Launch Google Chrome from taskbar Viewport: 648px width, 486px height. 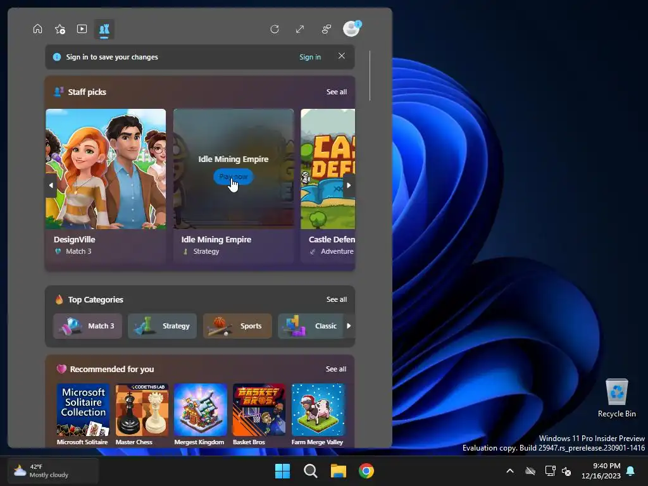coord(366,471)
